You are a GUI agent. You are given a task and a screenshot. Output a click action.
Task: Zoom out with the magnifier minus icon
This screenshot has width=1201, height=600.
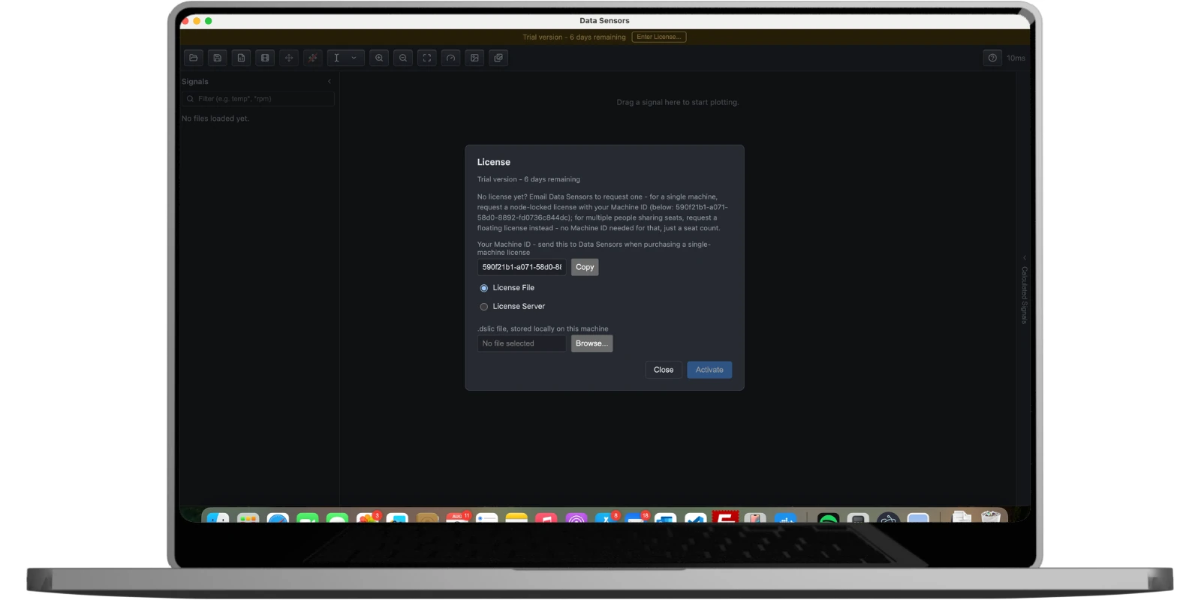[403, 58]
